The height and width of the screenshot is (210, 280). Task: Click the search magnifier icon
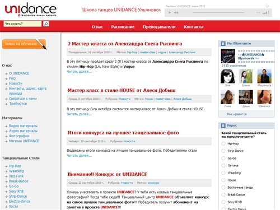pos(46,24)
